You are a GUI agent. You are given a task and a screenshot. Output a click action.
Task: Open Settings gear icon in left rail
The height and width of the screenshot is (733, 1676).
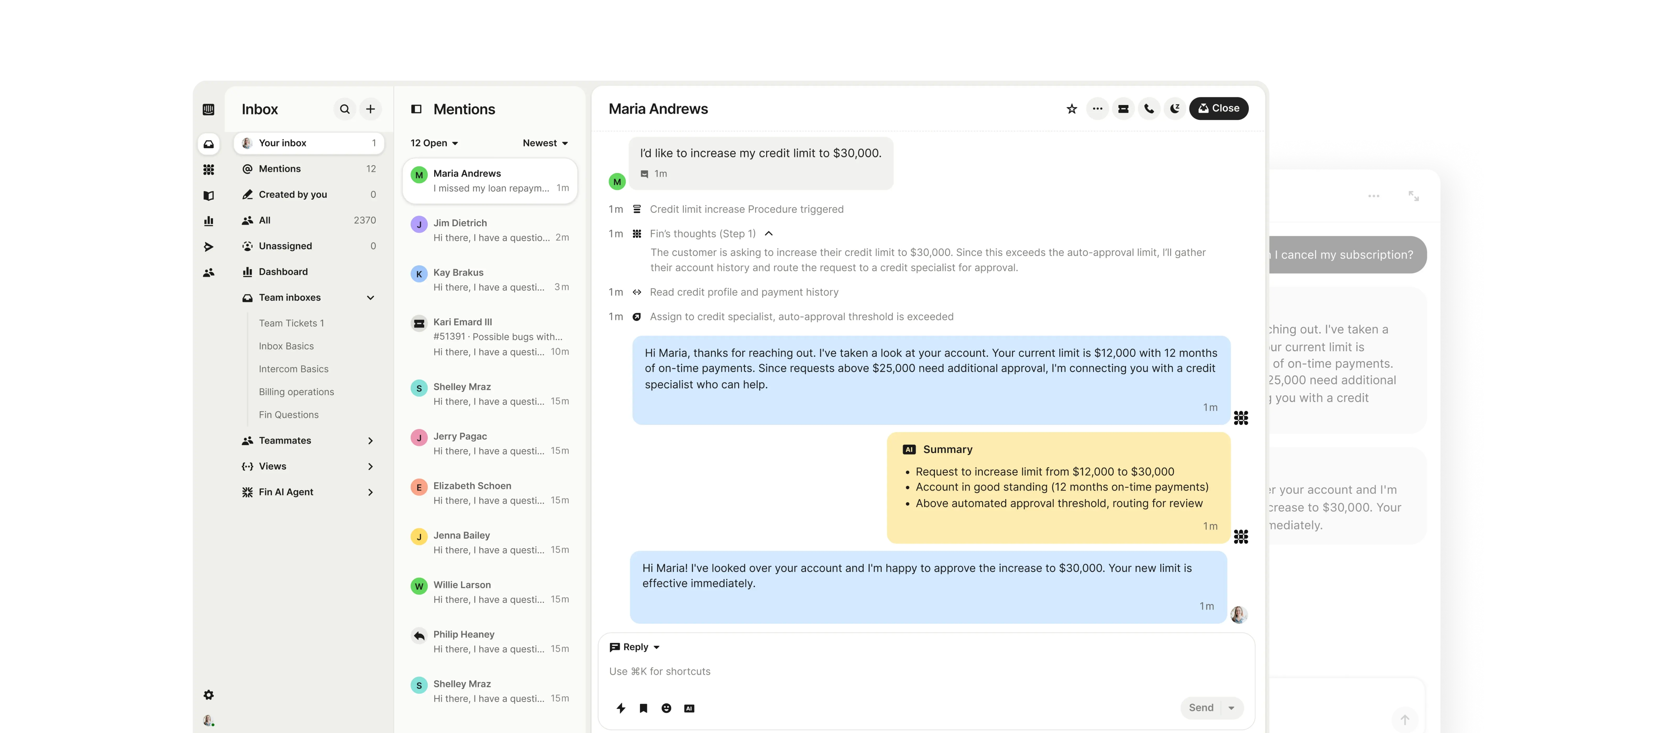coord(208,695)
